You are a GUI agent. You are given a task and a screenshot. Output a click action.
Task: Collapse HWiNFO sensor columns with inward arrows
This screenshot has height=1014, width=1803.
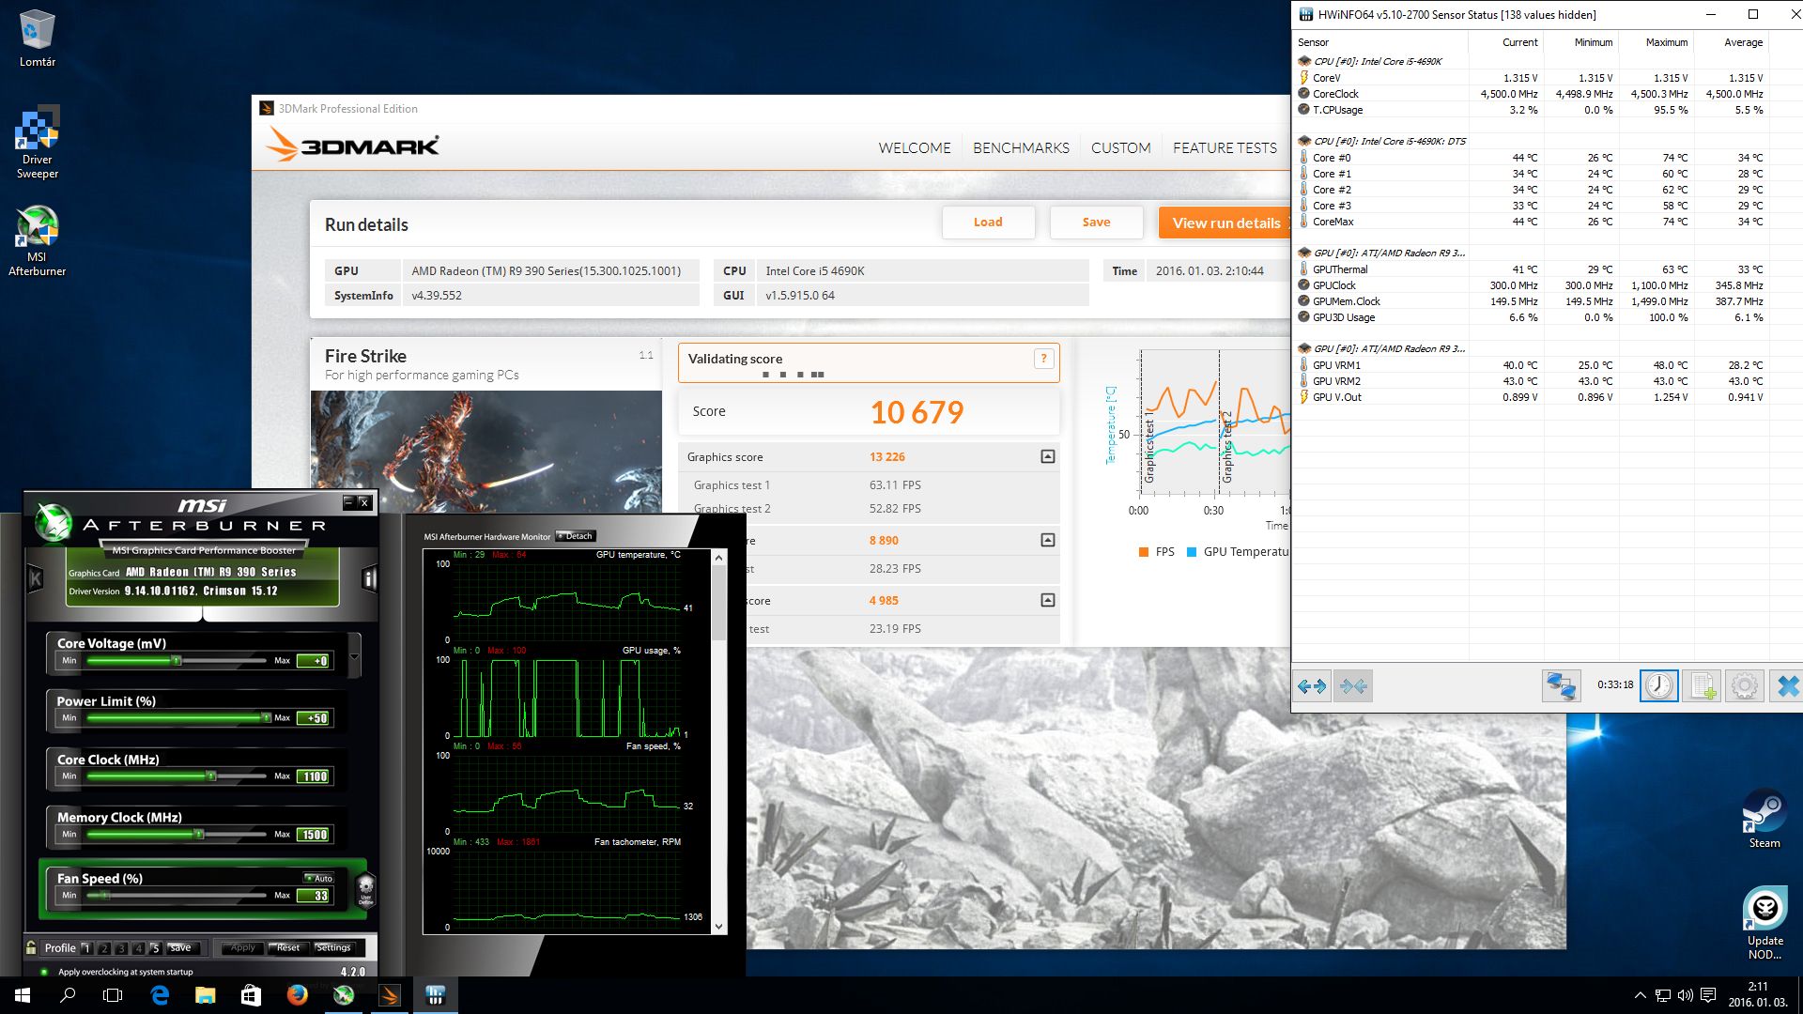tap(1353, 686)
